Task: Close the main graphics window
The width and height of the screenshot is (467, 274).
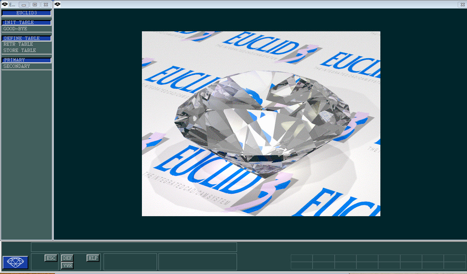Action: coord(462,4)
